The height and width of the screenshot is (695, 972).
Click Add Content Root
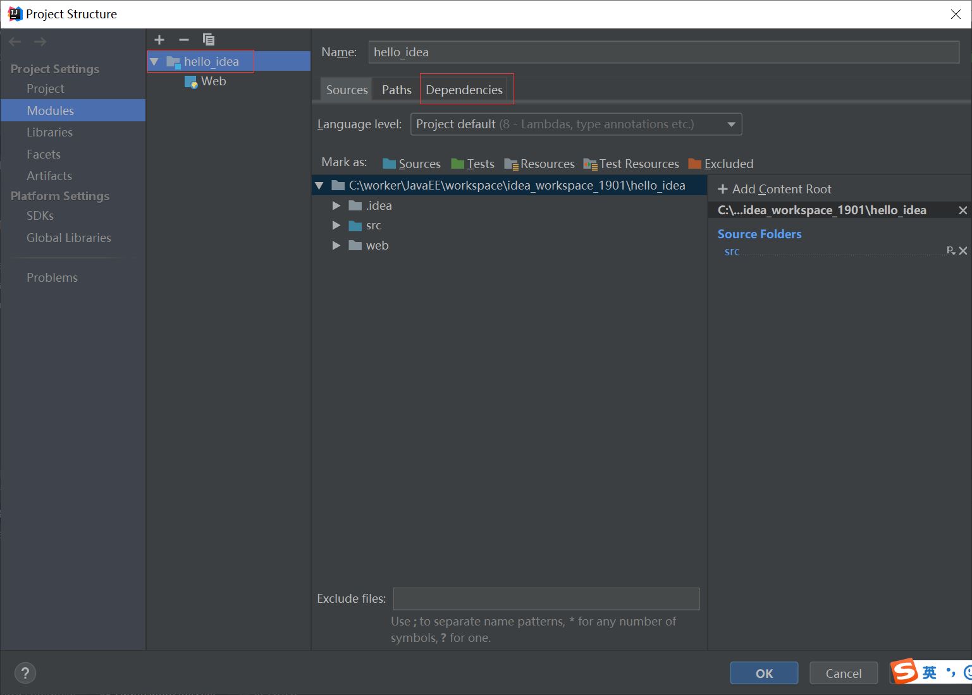[775, 189]
